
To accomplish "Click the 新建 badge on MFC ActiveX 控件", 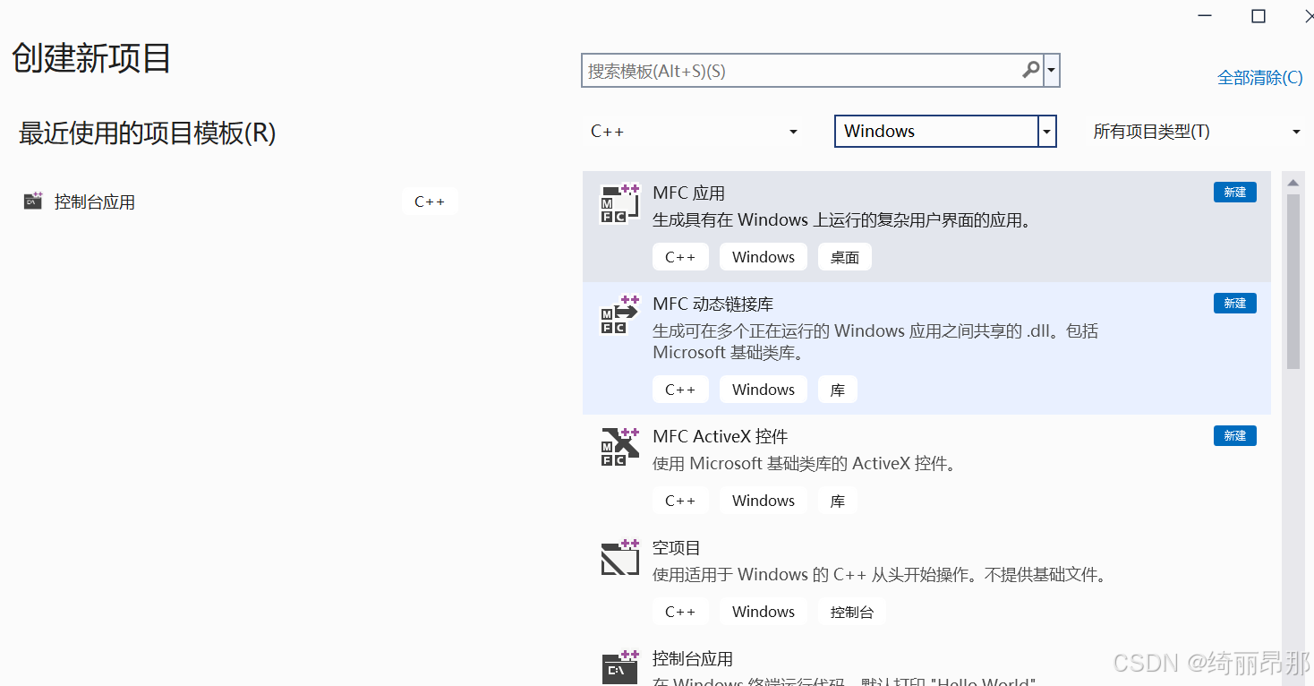I will click(x=1235, y=435).
